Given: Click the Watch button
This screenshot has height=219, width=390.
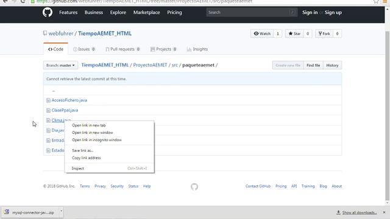Looking at the screenshot, I should click(x=262, y=33).
